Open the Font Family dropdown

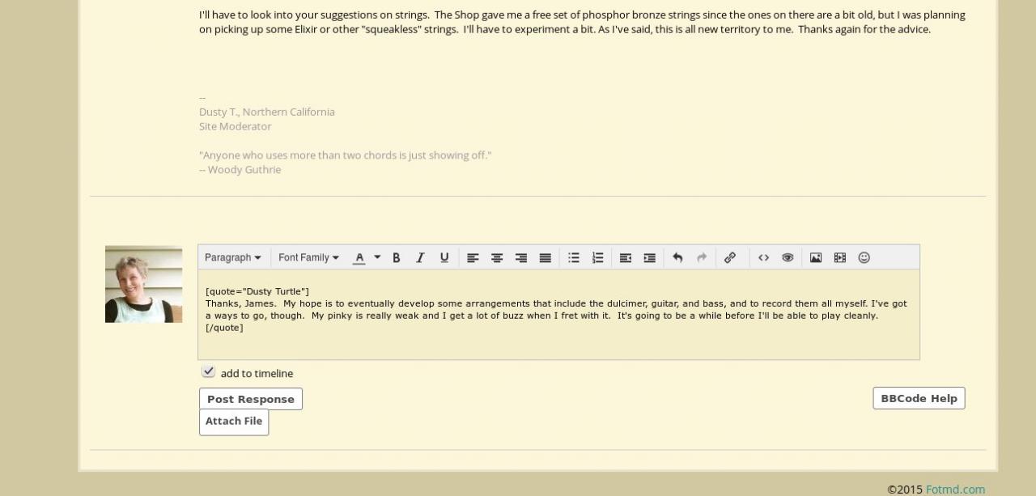coord(308,257)
